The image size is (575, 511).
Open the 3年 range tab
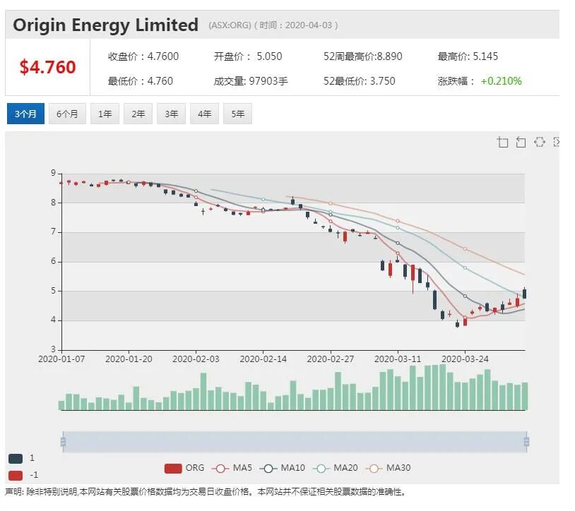coord(171,114)
